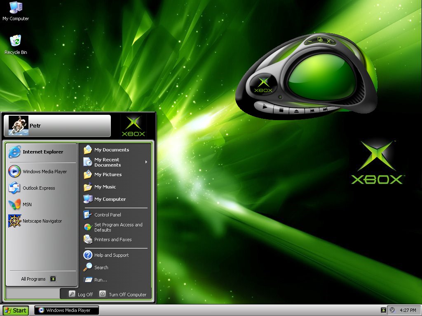Launch Internet Explorer from Start menu
422x316 pixels.
click(x=42, y=152)
